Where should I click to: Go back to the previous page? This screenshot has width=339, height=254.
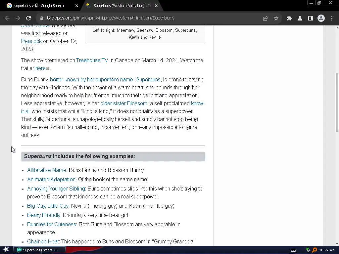(7, 18)
